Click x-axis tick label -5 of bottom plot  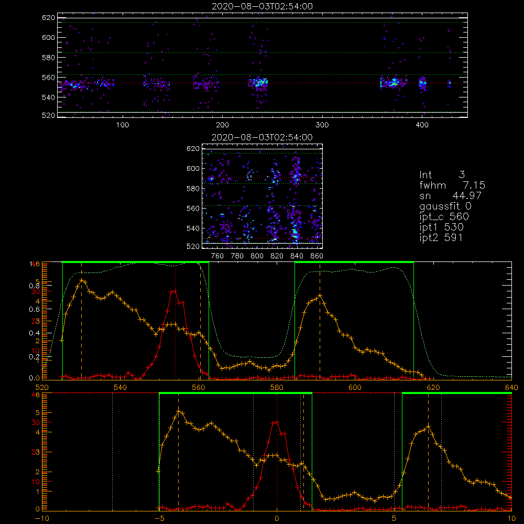(x=159, y=519)
